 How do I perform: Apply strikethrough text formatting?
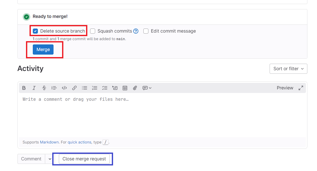point(44,88)
